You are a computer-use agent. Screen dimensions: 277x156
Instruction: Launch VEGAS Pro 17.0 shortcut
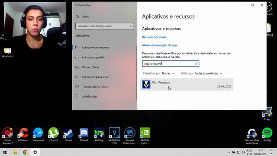[114, 136]
